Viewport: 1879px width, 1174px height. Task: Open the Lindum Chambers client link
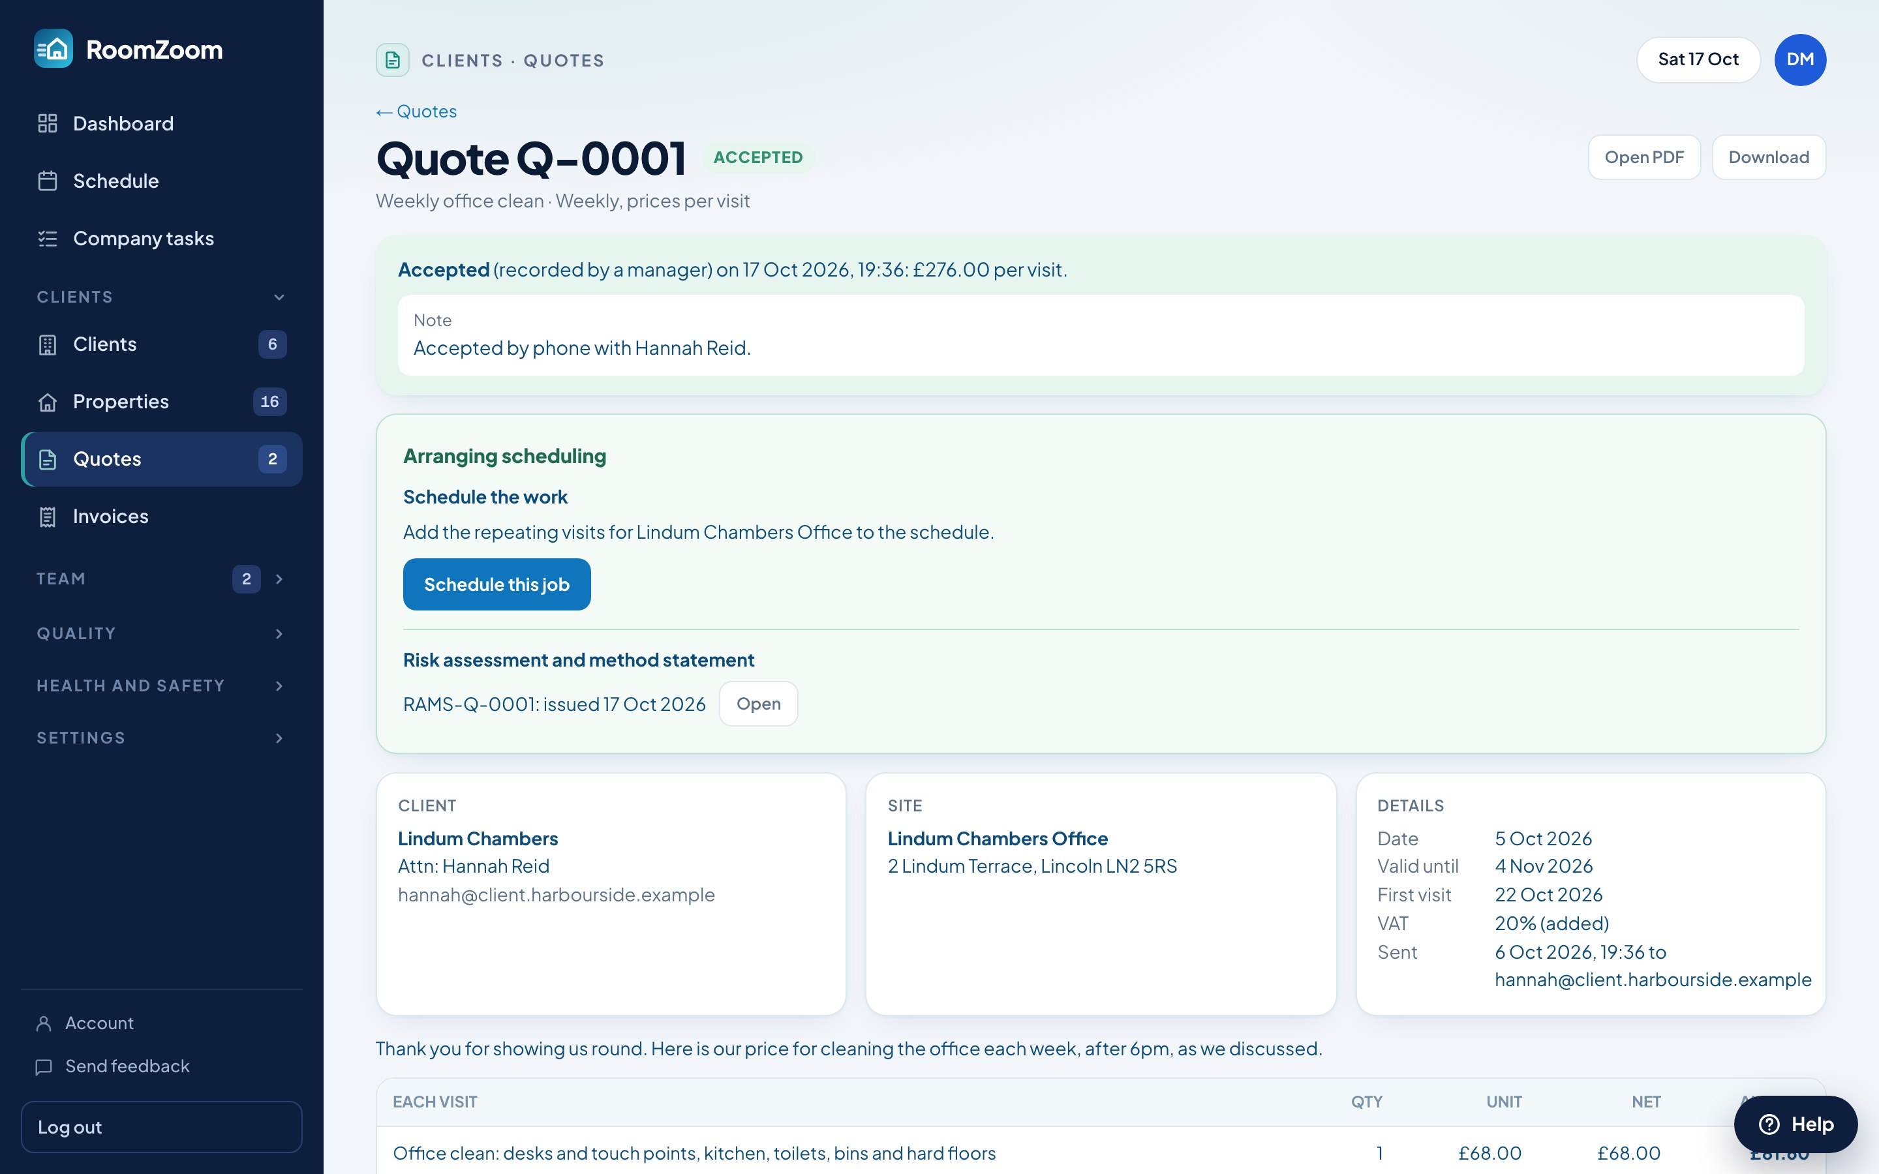[478, 839]
